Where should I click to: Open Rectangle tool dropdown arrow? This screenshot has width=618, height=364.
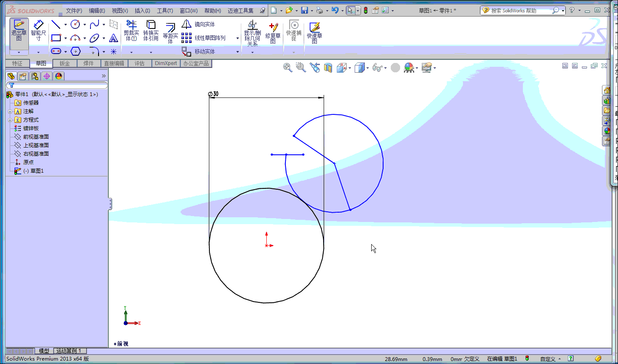tap(65, 39)
